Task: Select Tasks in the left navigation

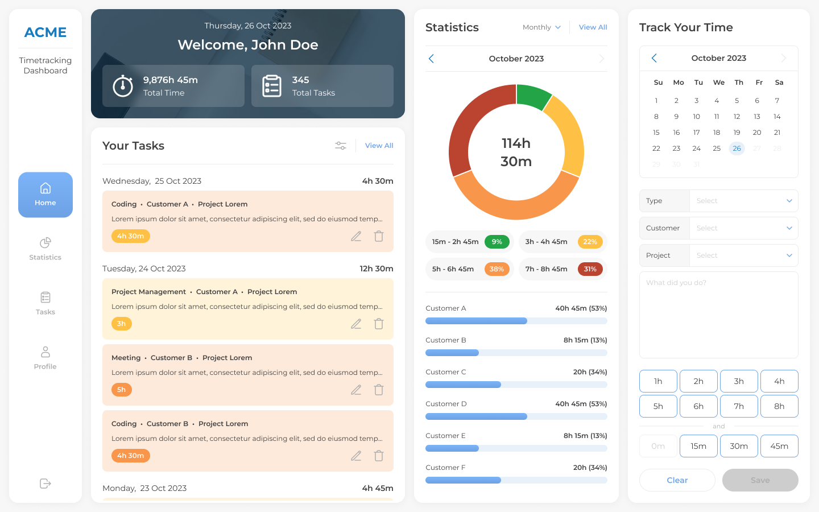Action: click(45, 304)
